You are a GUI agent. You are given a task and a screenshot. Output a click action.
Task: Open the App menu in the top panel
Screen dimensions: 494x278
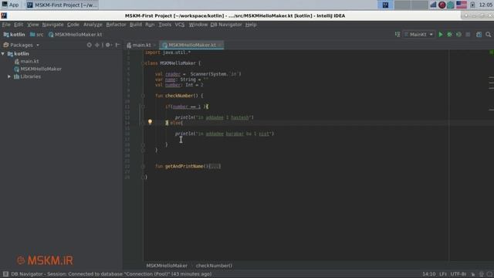10,5
